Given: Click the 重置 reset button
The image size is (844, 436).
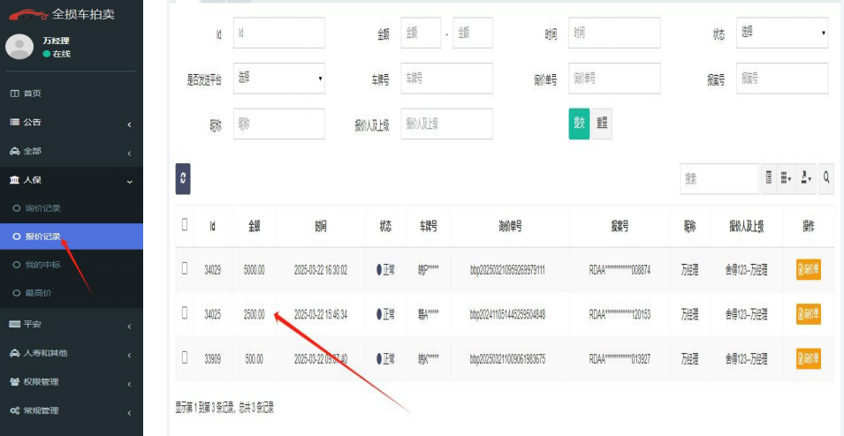Looking at the screenshot, I should [602, 124].
